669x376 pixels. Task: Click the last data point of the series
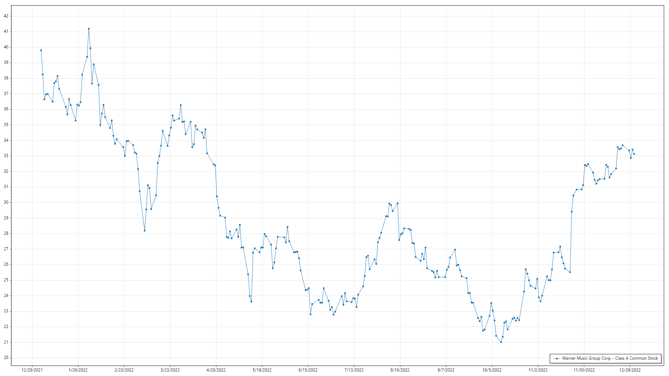pos(634,154)
